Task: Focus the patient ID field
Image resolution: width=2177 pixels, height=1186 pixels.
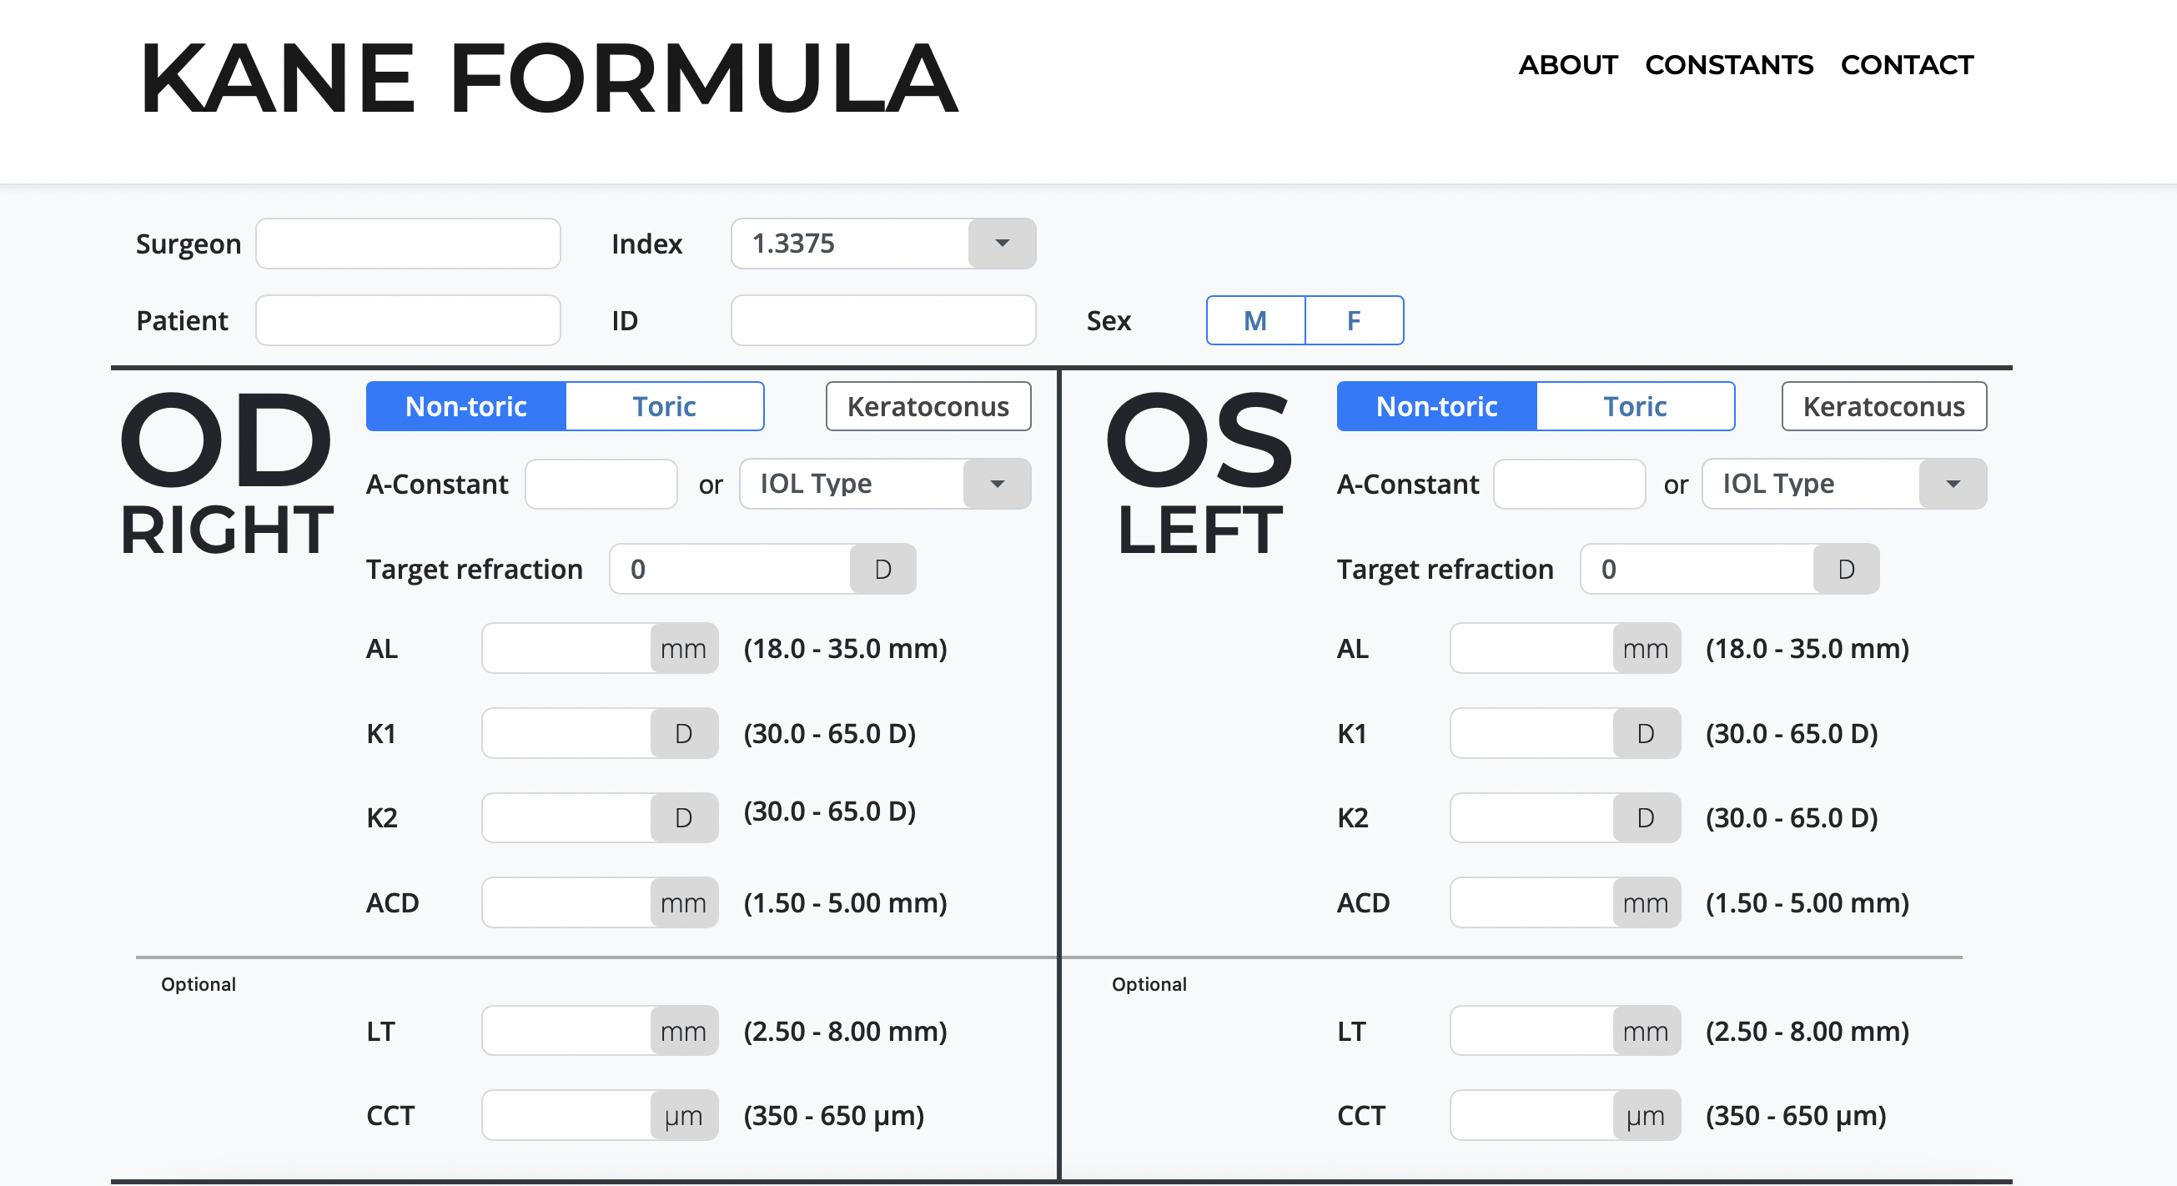Action: pyautogui.click(x=883, y=320)
